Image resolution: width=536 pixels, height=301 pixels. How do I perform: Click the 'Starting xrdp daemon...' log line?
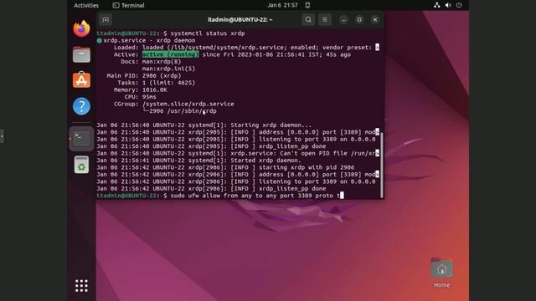pos(204,125)
